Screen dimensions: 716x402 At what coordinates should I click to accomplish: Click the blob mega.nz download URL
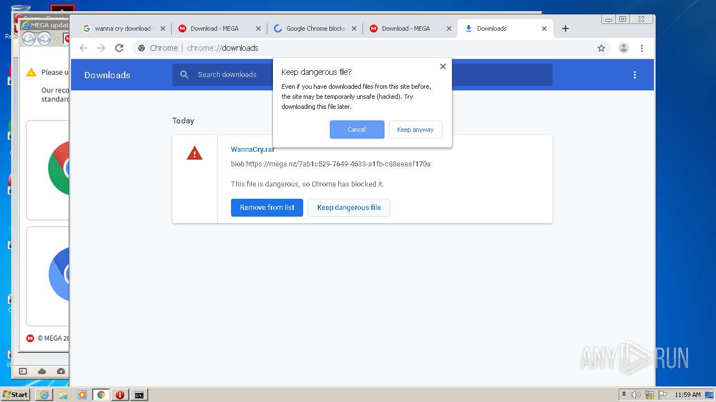coord(331,164)
